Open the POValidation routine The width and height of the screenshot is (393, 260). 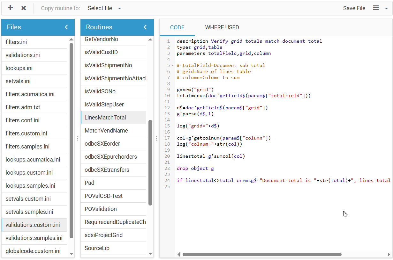click(113, 209)
